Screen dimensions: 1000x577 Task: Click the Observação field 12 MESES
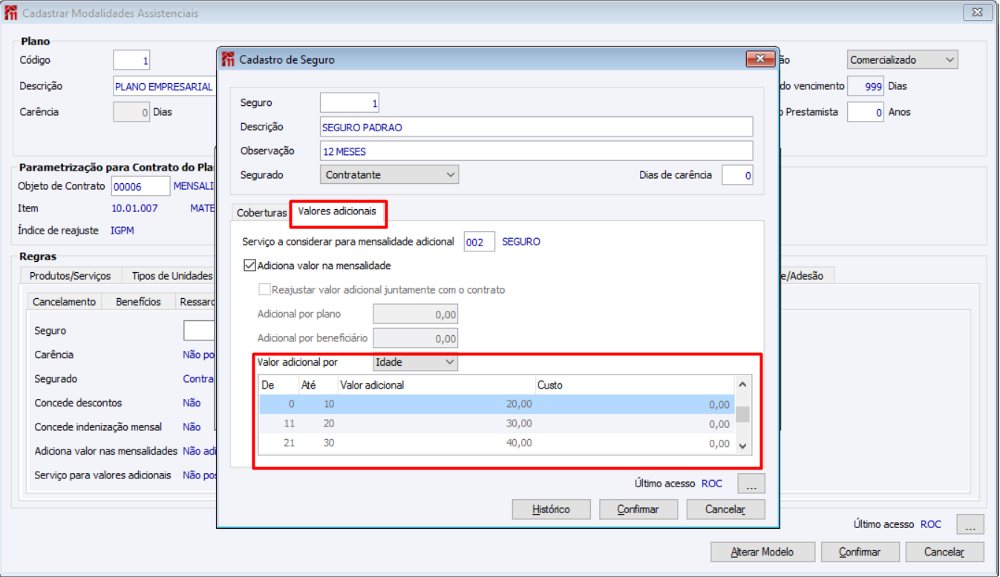click(x=536, y=151)
